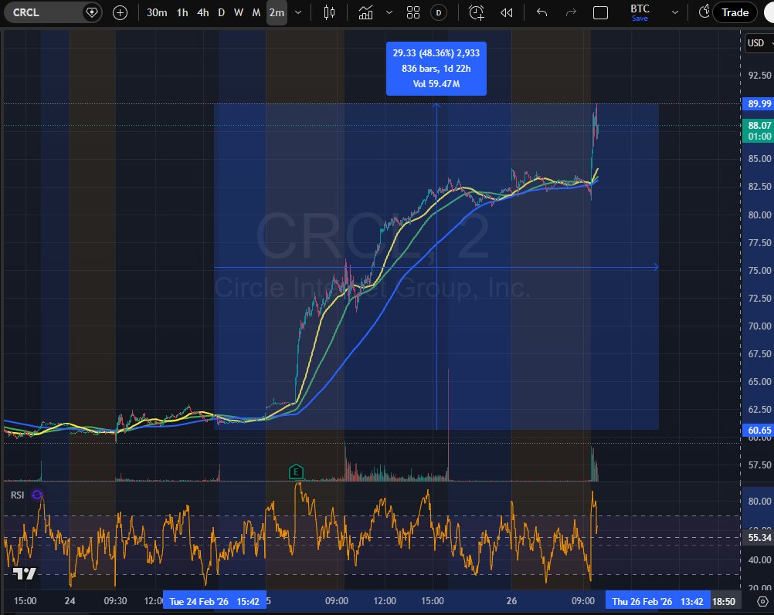The image size is (774, 615).
Task: Choose chart layout with the square icon
Action: 600,12
